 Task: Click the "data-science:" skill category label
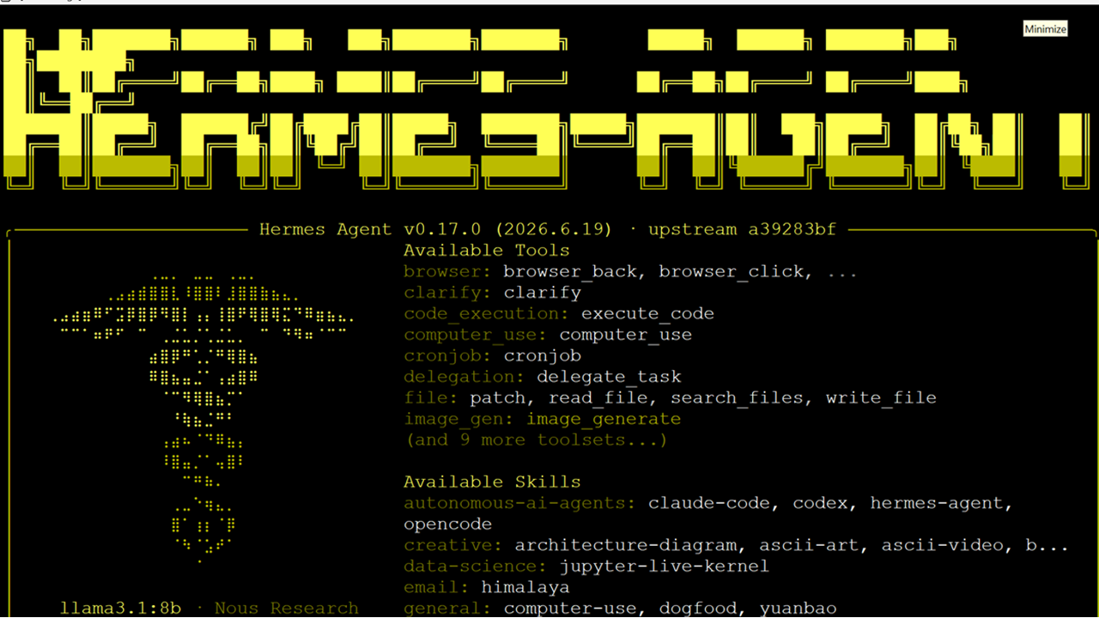(476, 566)
